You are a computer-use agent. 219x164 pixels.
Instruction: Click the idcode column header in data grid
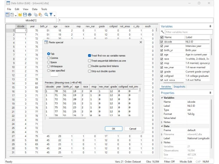[x=21, y=26]
